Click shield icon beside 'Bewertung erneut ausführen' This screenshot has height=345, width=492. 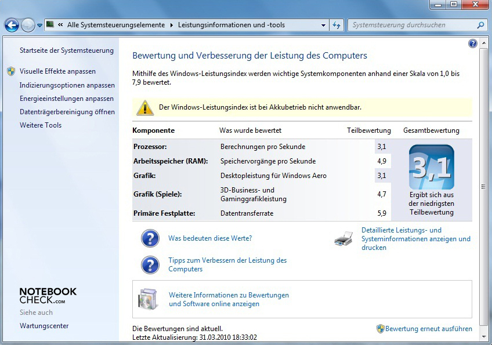[x=380, y=329]
